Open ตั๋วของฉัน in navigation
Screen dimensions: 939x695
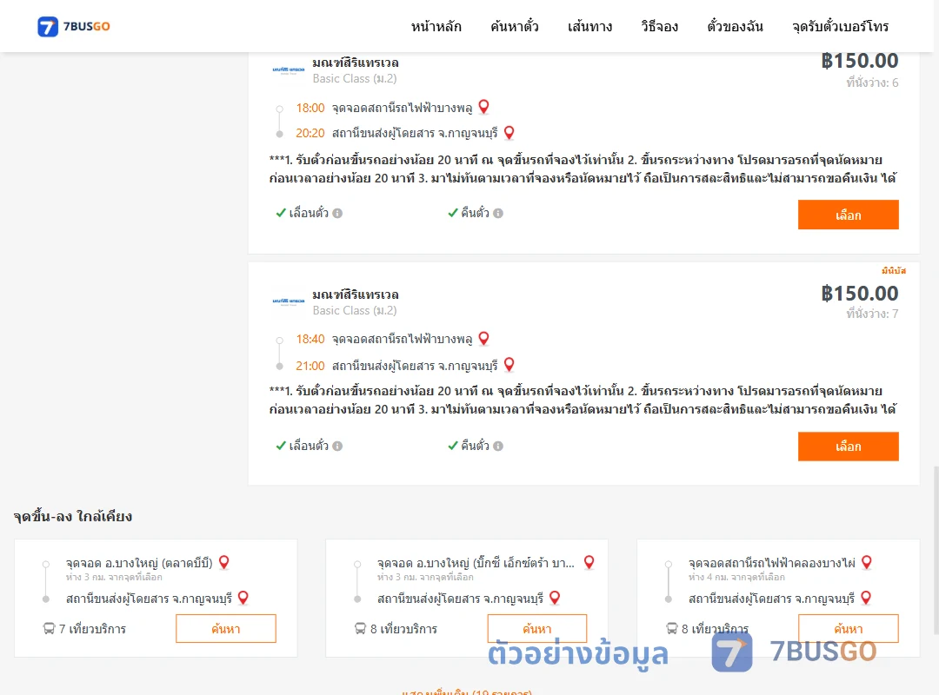pyautogui.click(x=735, y=26)
